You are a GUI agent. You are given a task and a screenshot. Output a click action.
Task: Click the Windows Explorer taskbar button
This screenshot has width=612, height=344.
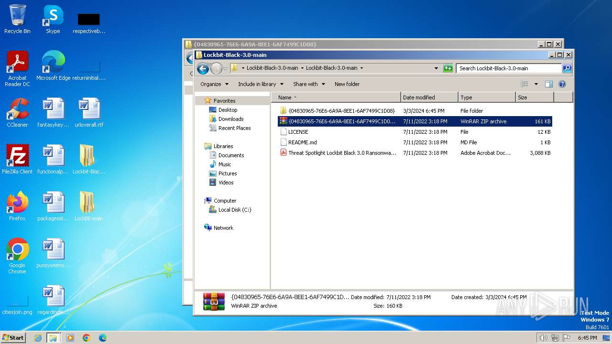coord(53,338)
